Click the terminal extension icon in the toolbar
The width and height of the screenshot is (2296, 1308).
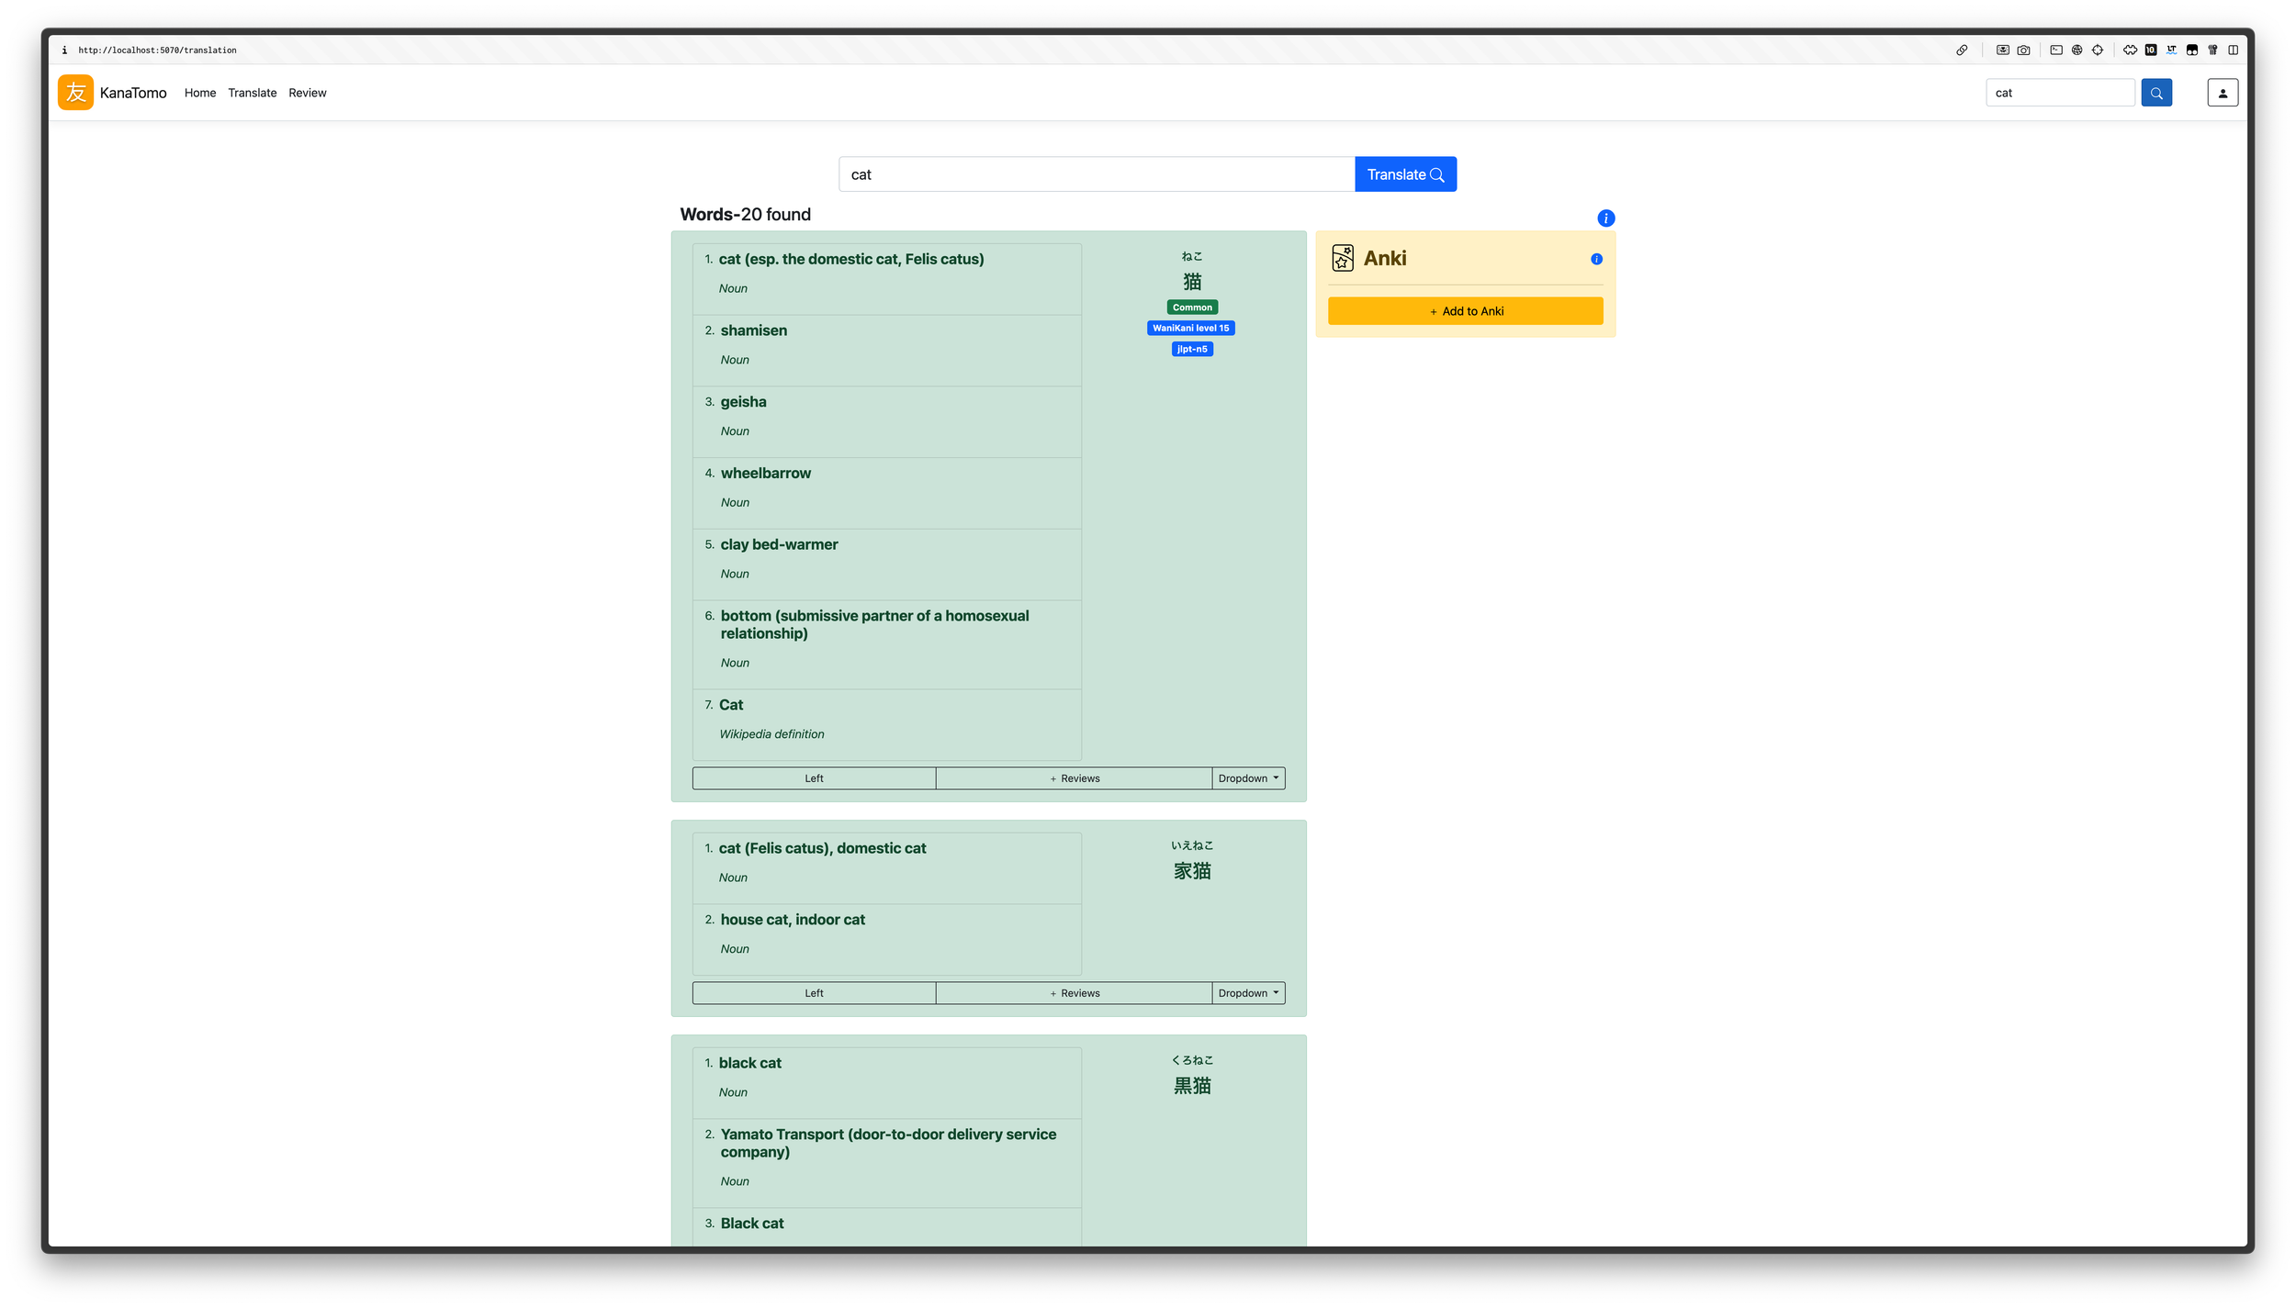coord(2055,50)
